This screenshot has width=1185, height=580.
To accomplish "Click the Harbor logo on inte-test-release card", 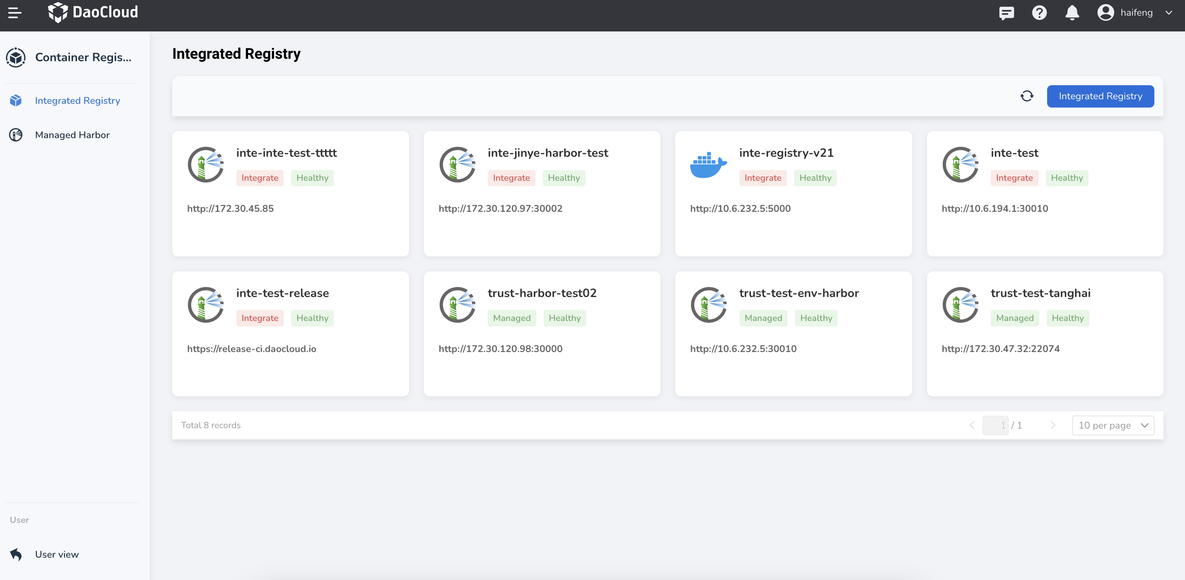I will pos(206,305).
